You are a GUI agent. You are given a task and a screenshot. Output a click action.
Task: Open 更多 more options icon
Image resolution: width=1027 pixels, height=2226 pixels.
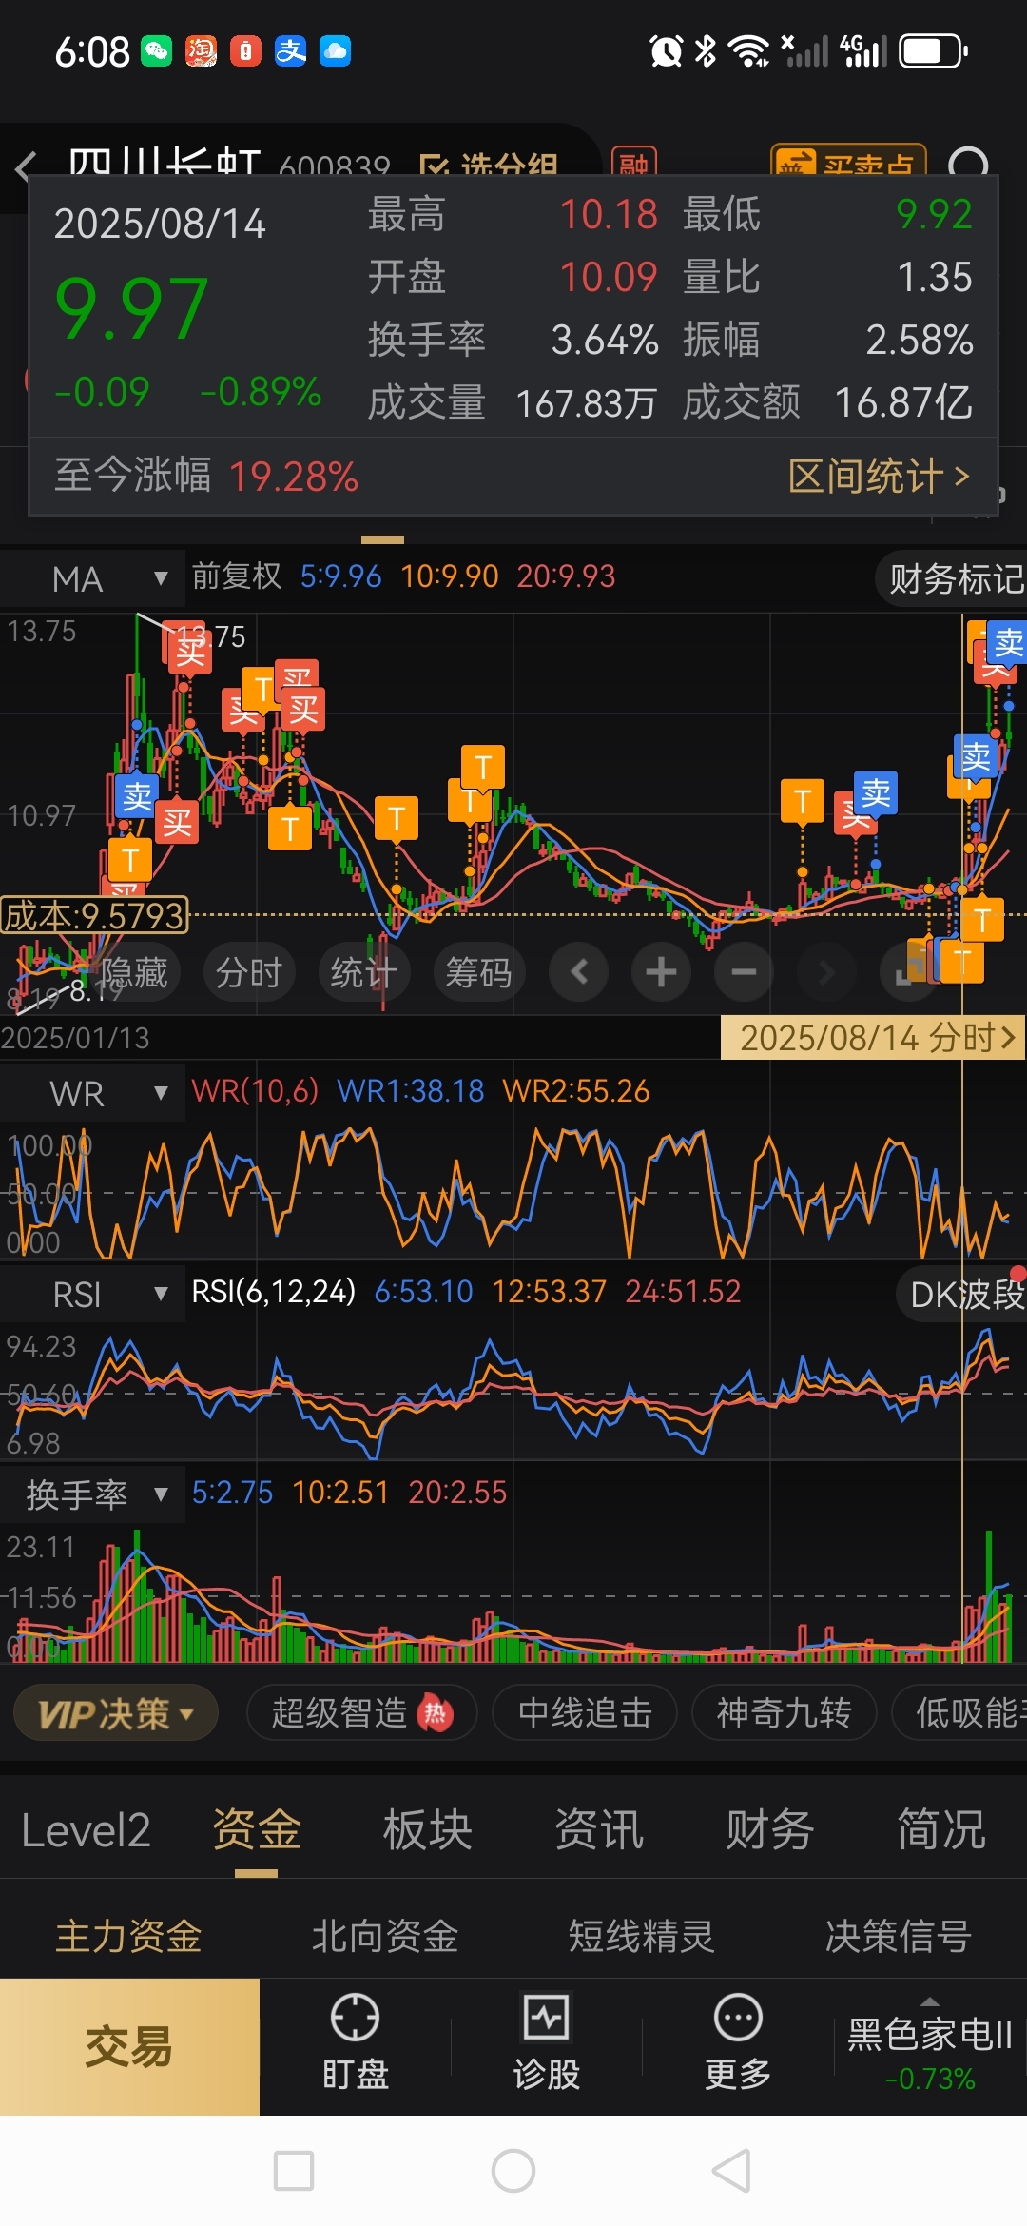738,2043
